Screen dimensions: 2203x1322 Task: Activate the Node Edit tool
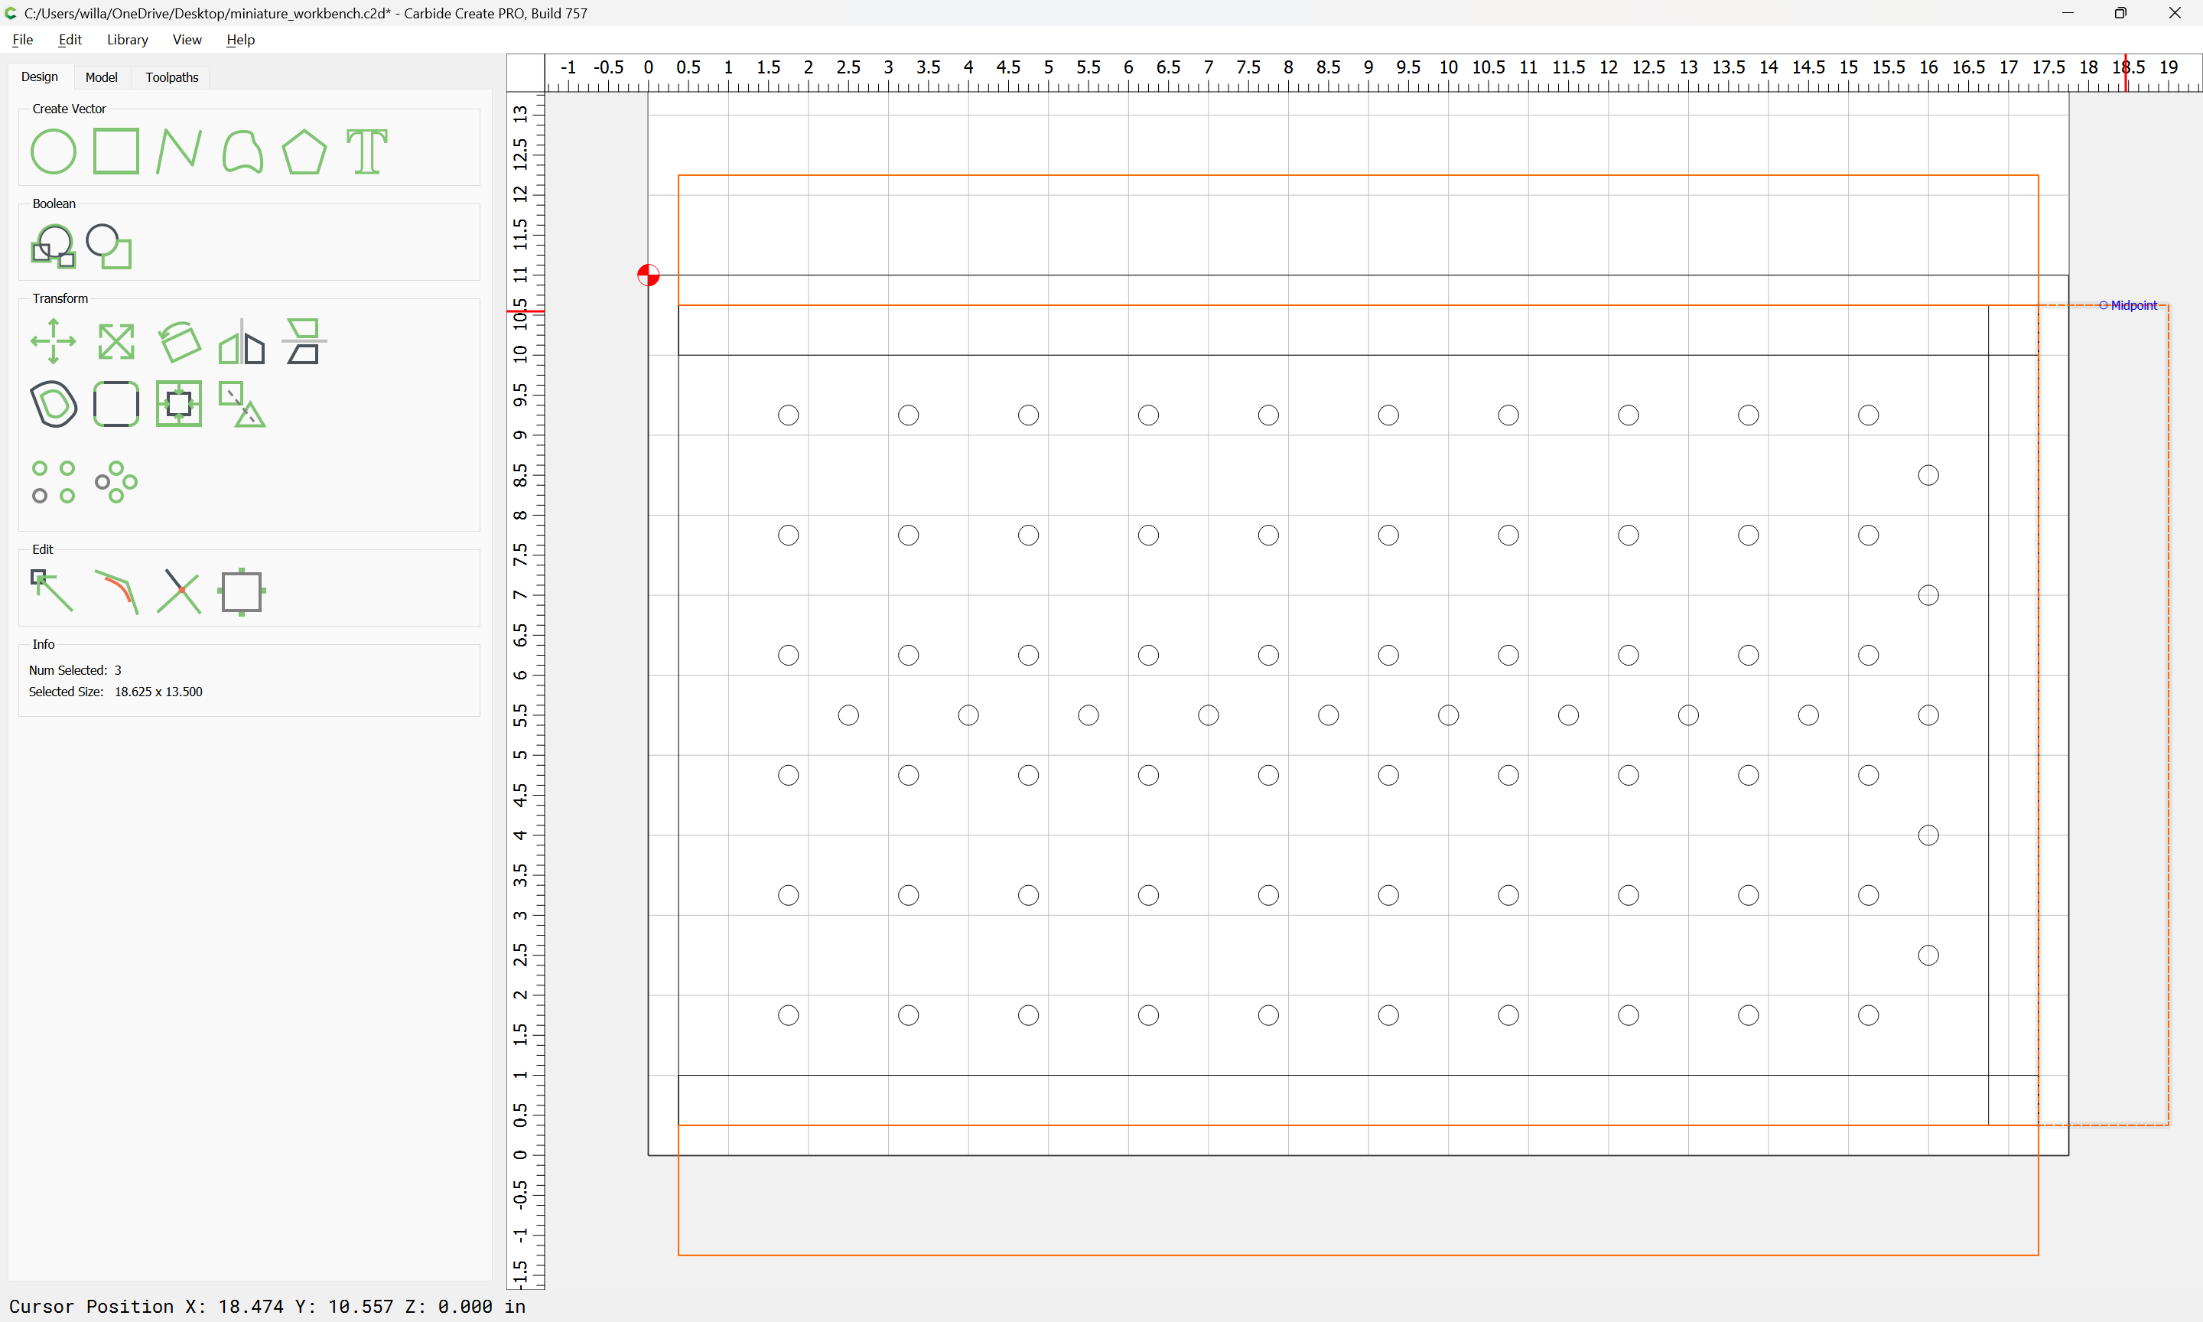(54, 591)
